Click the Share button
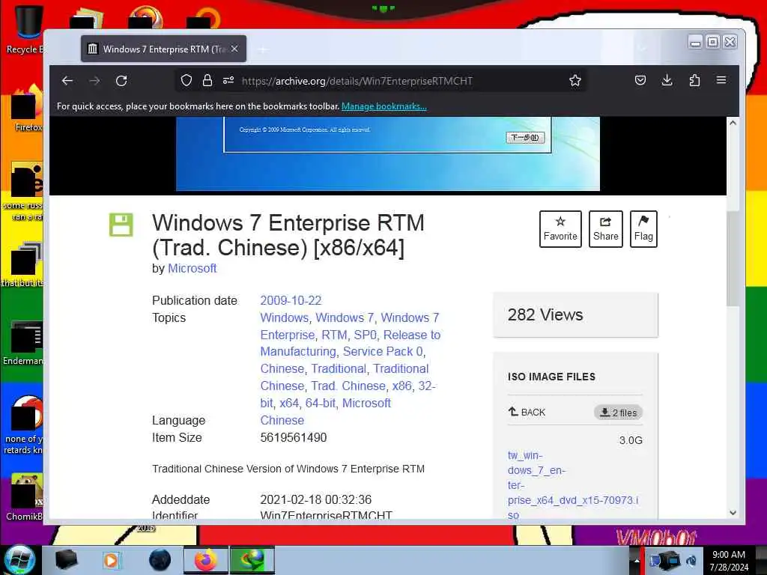 [605, 229]
